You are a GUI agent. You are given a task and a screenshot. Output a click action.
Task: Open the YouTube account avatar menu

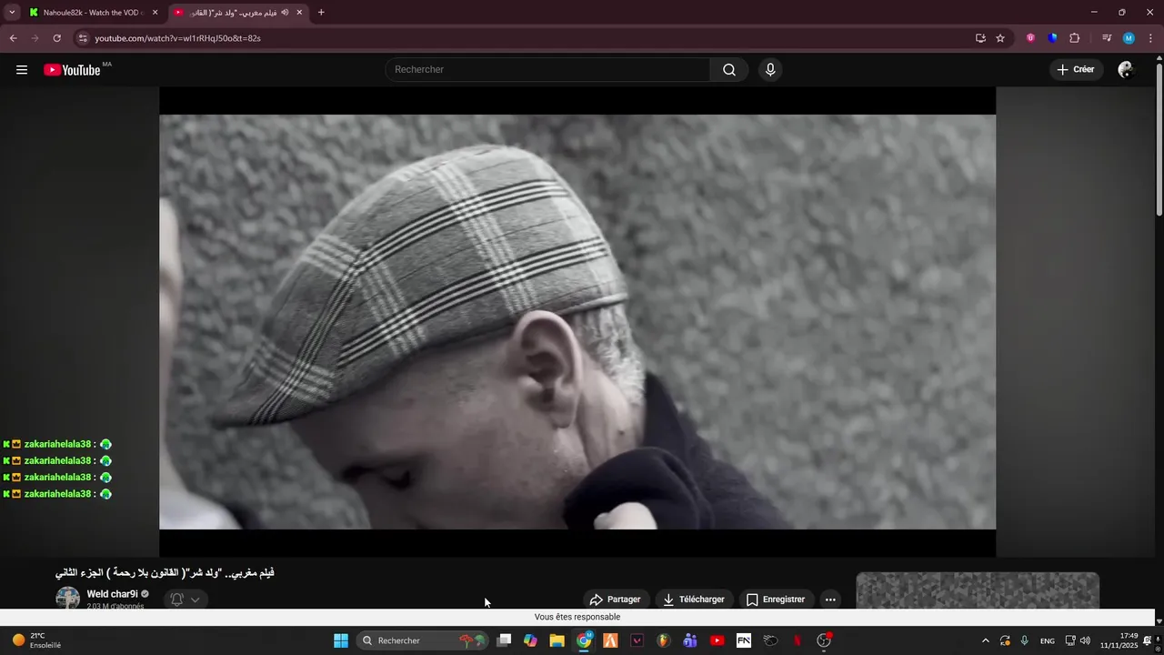point(1126,70)
